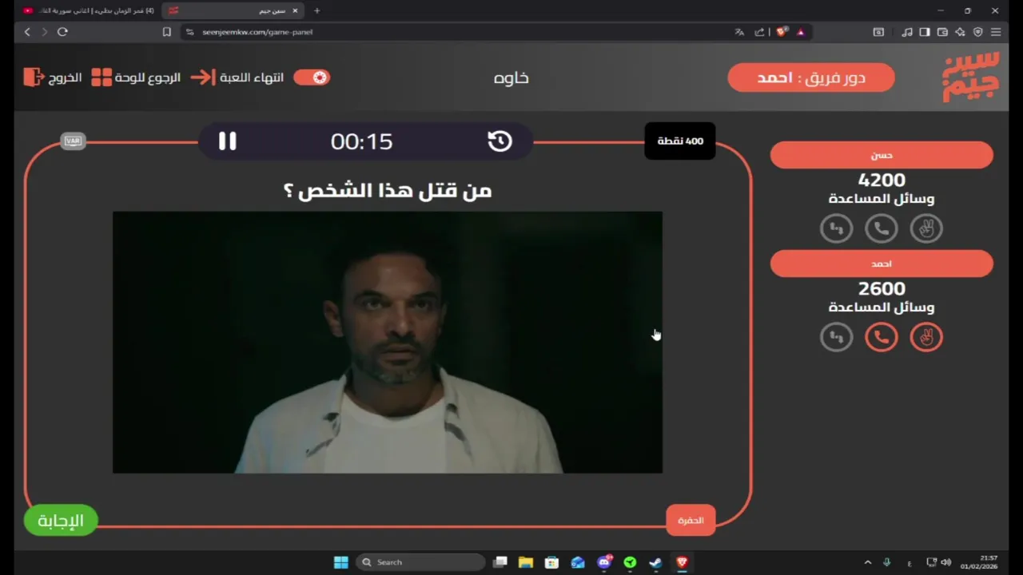
Task: Toggle the browser sidebar panel icon
Action: [925, 32]
